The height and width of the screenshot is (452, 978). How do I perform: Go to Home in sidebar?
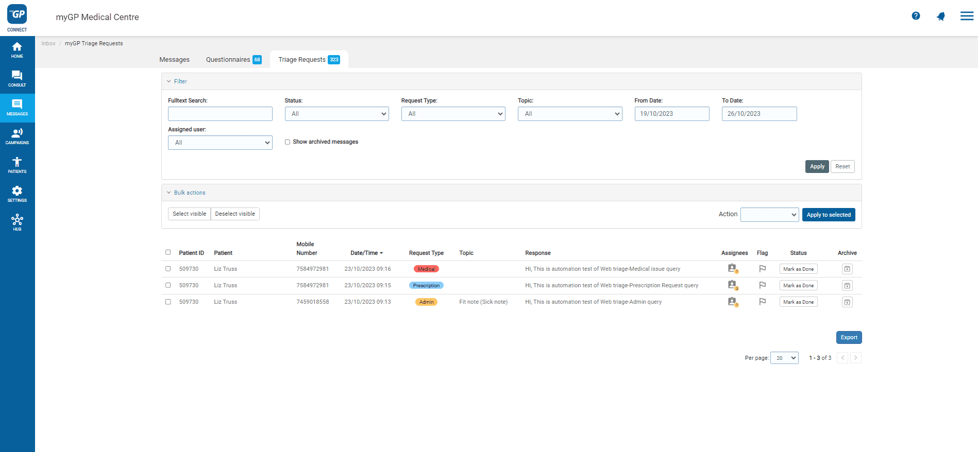[x=17, y=50]
